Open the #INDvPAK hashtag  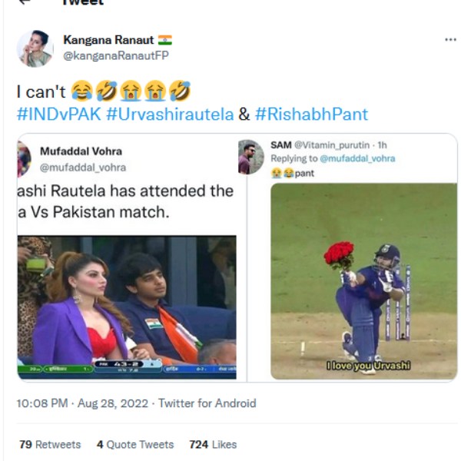pyautogui.click(x=58, y=114)
